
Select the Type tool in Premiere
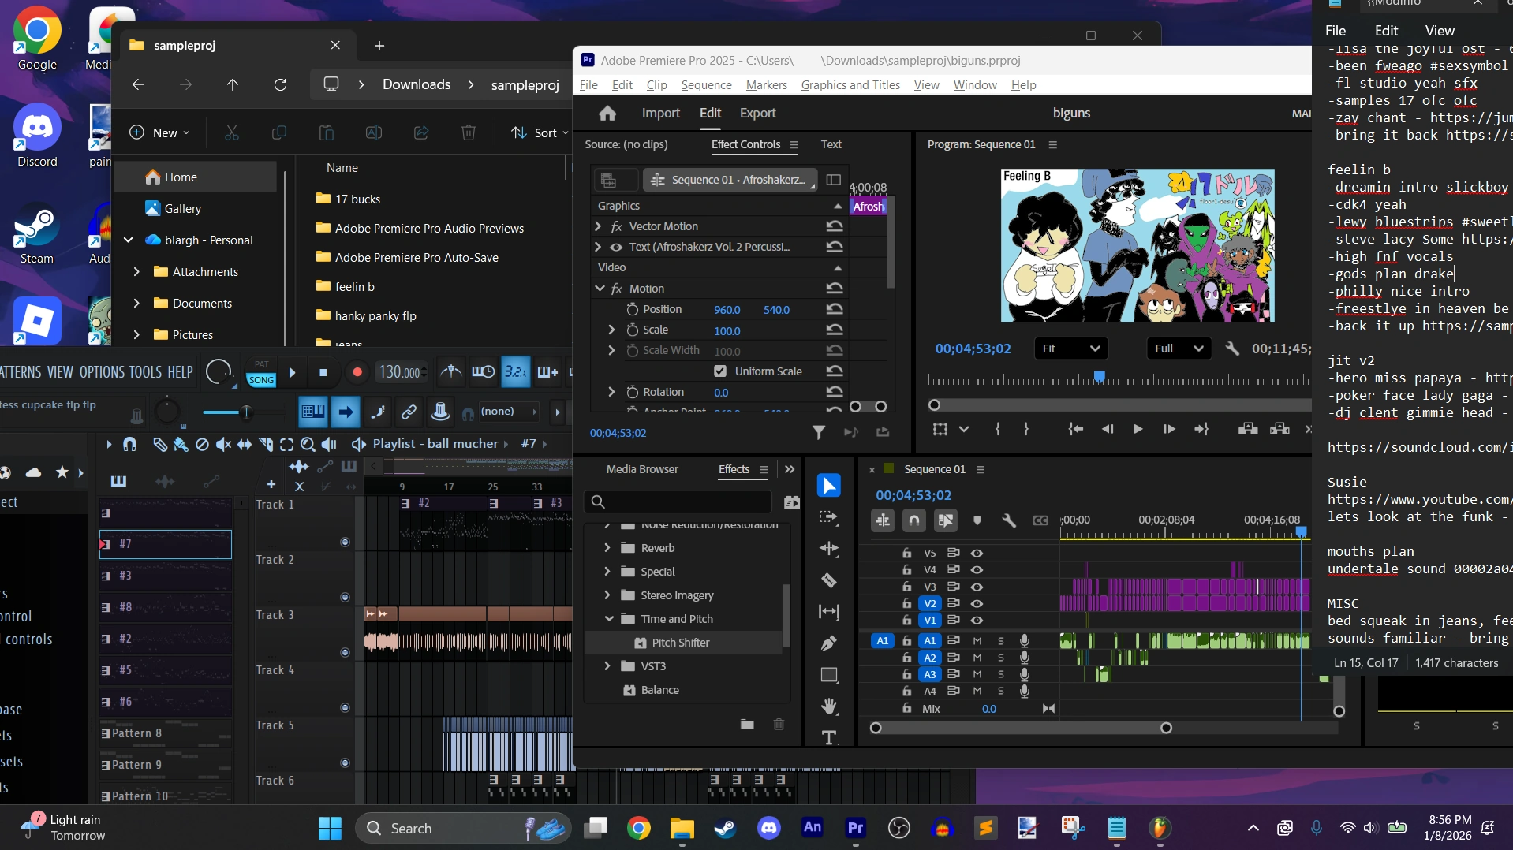click(828, 737)
